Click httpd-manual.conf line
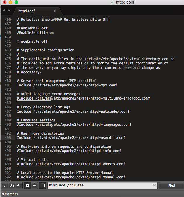 click(x=71, y=177)
